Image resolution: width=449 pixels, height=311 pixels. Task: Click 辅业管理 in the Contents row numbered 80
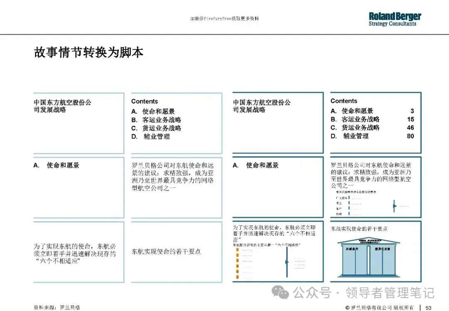[356, 136]
